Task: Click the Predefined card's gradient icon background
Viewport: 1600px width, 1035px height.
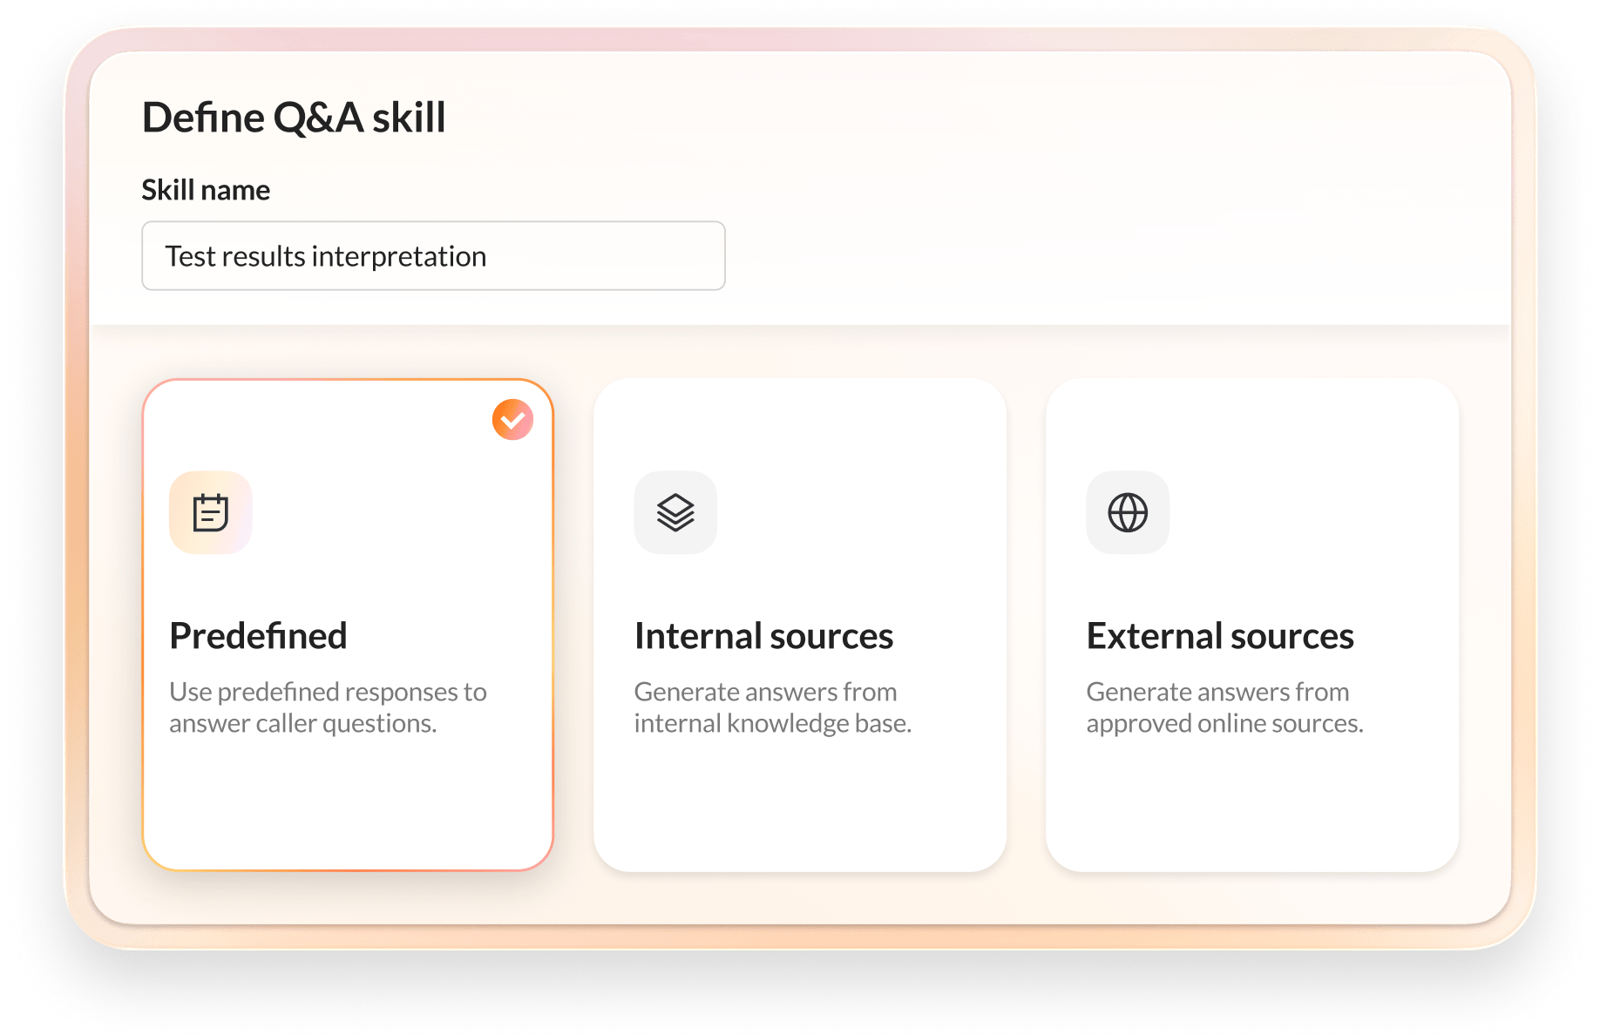Action: point(210,512)
